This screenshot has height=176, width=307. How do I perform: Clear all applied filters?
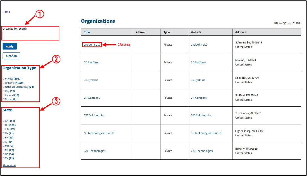point(11,56)
